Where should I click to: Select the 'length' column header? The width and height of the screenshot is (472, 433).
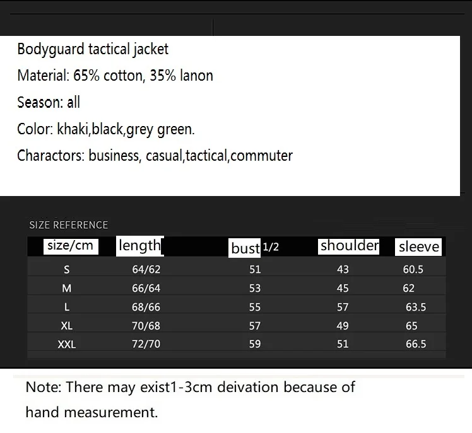pos(140,246)
